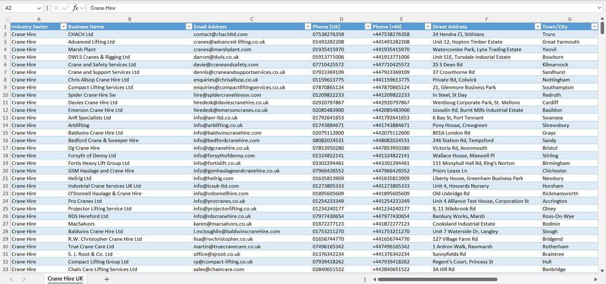
Task: Select the Crane Hire UK sheet tab
Action: pos(65,279)
